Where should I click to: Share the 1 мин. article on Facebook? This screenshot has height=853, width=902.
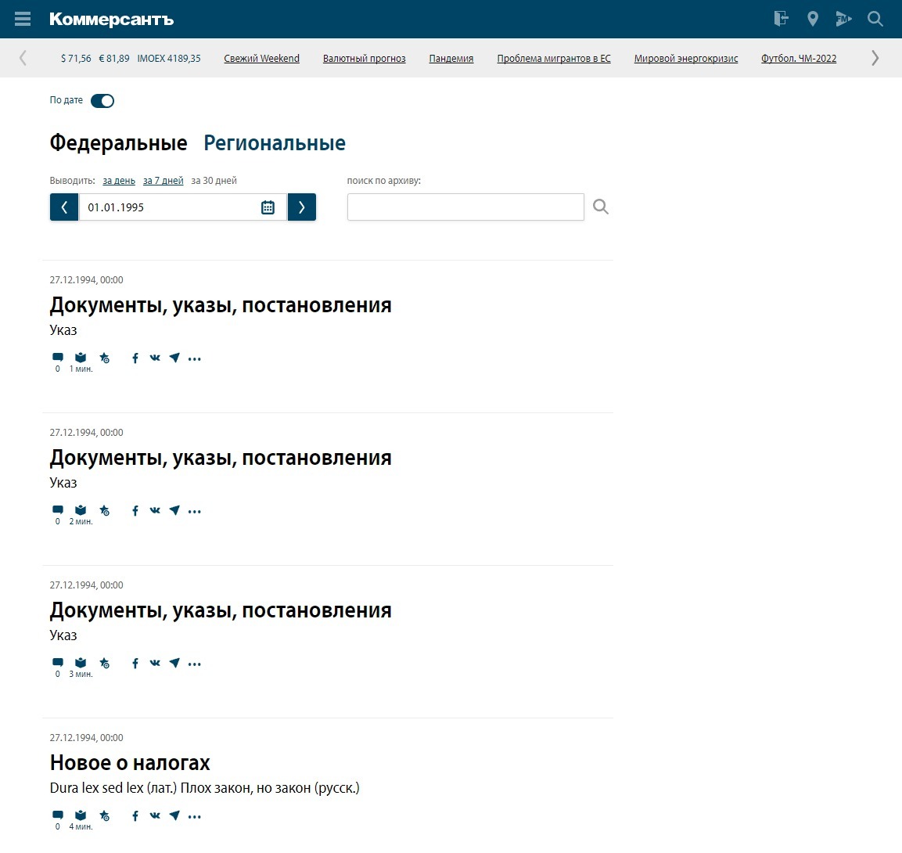click(x=135, y=358)
